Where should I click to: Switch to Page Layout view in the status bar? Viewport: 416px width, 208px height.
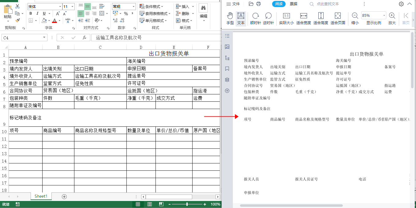[150, 204]
